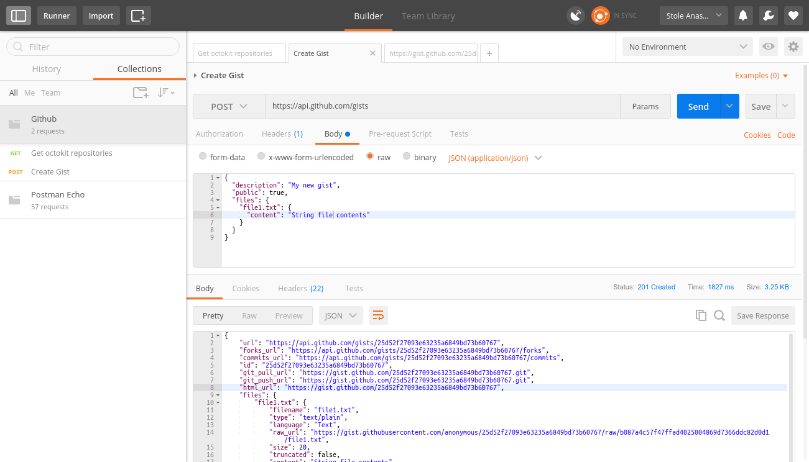Open environment quick look eye
The height and width of the screenshot is (462, 809).
(x=769, y=47)
